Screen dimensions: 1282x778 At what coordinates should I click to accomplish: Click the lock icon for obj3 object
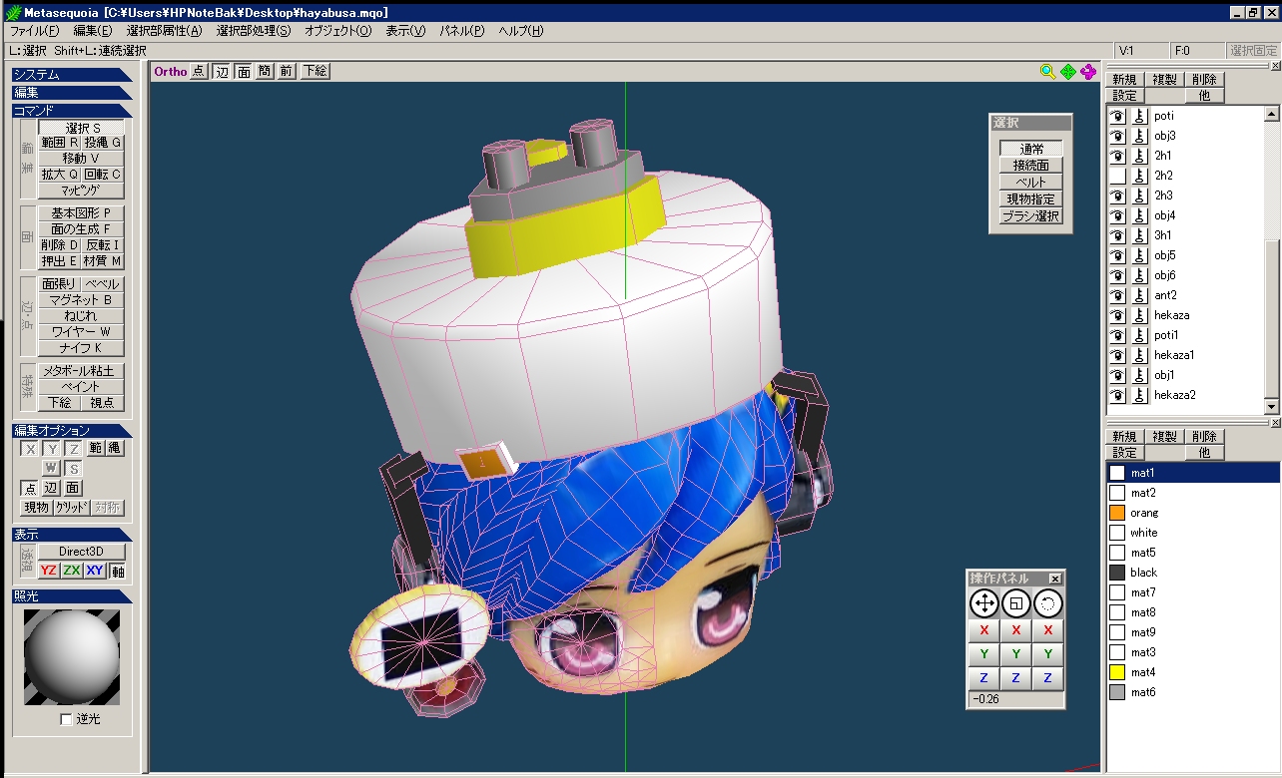pyautogui.click(x=1139, y=136)
